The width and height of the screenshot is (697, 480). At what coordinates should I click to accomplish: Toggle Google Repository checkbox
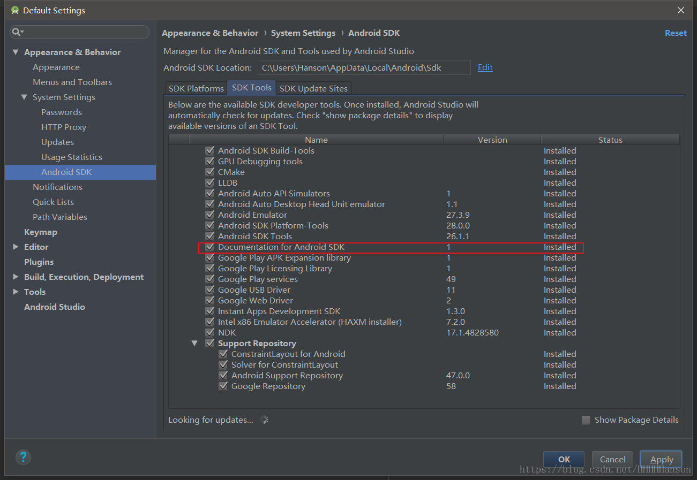[x=223, y=386]
